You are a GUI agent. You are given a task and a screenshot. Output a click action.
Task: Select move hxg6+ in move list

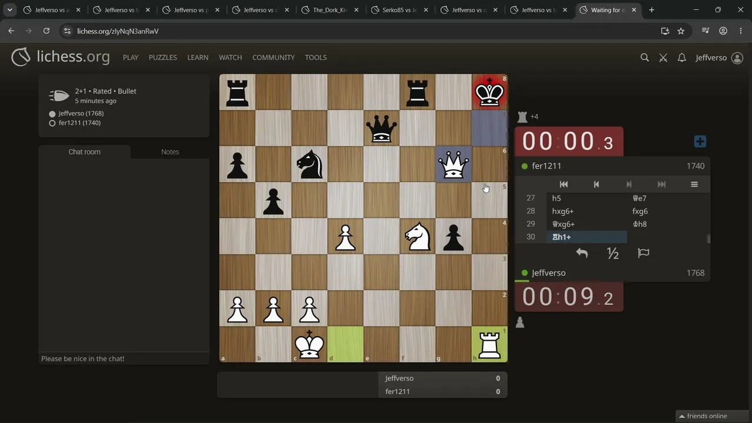point(587,211)
